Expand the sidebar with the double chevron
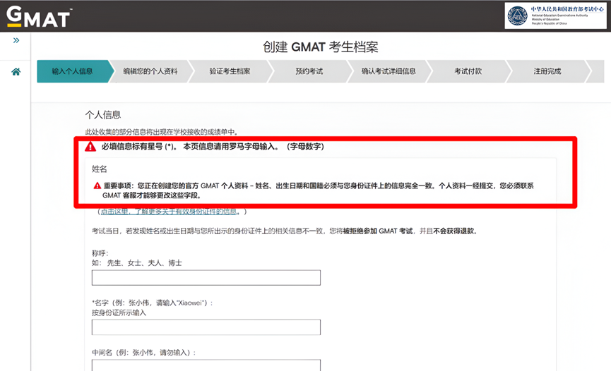This screenshot has height=371, width=611. 16,40
